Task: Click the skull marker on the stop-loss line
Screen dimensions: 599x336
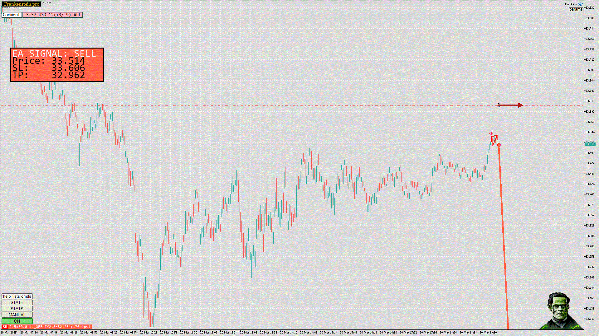Action: (499, 105)
